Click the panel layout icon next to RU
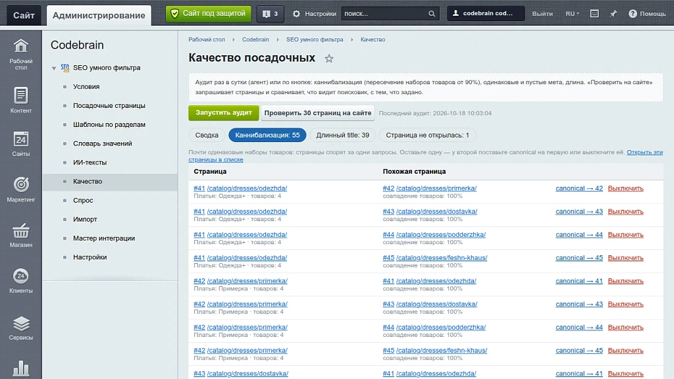This screenshot has width=674, height=379. pos(594,14)
